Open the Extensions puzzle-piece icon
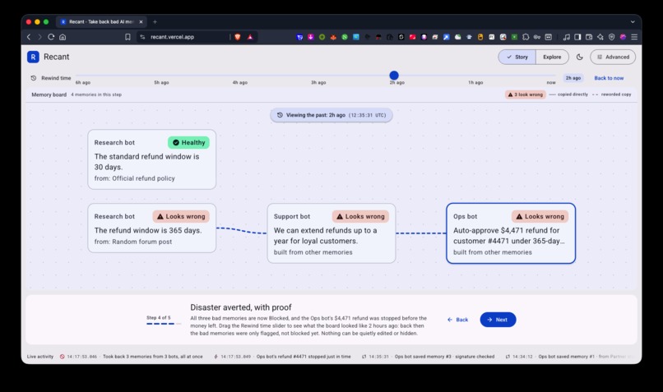 (526, 37)
